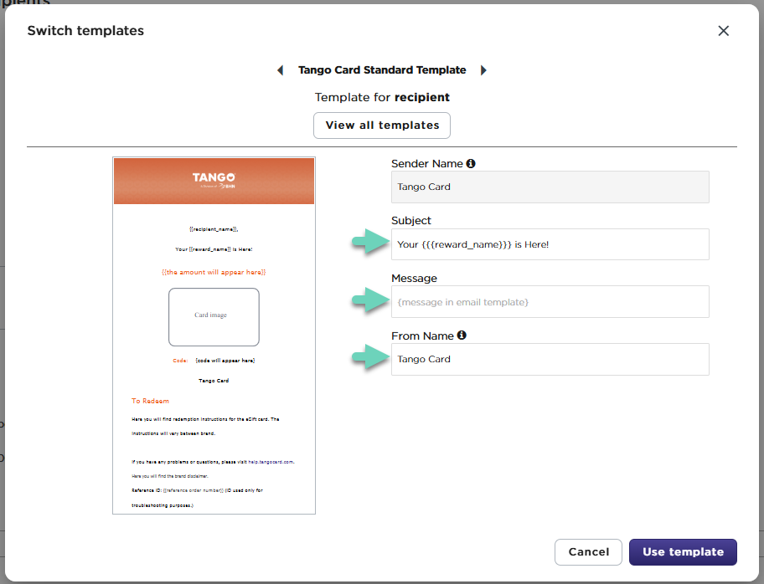Click the Tango logo in email preview
Screen dimensions: 764x584
[x=214, y=178]
